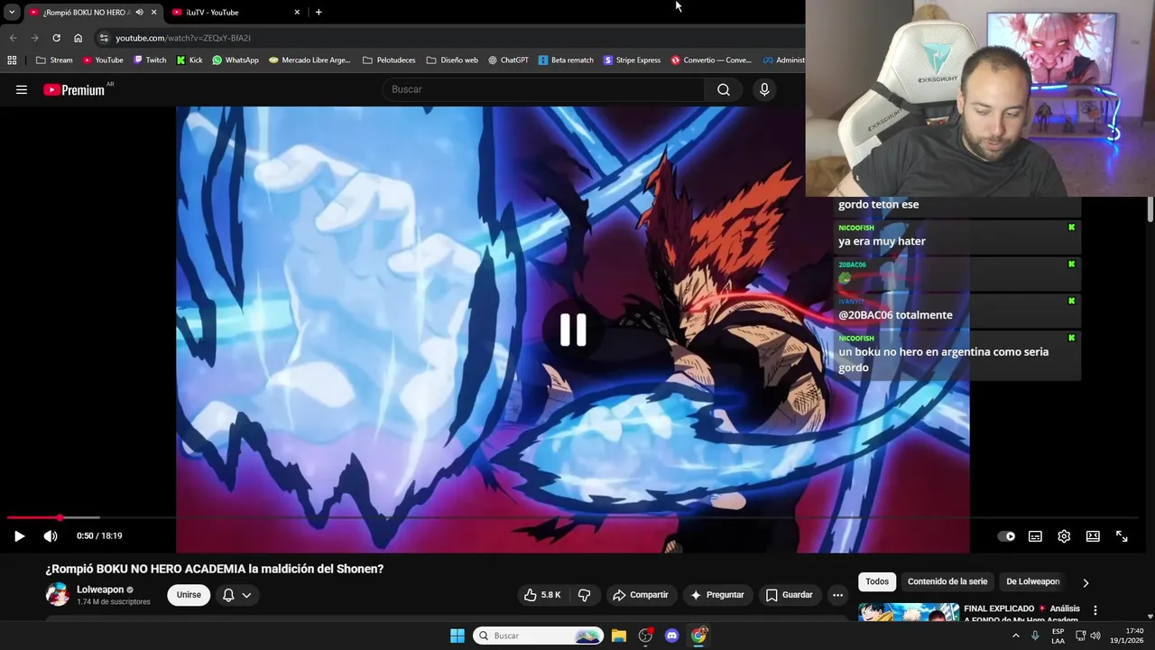
Task: Reload the current page
Action: tap(56, 38)
